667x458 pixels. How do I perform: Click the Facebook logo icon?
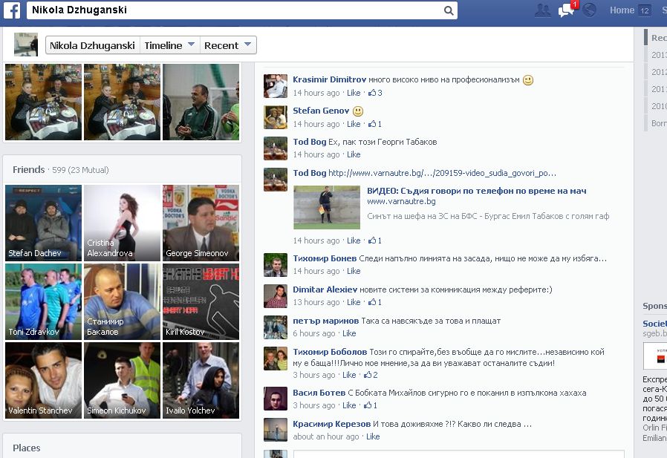click(11, 10)
